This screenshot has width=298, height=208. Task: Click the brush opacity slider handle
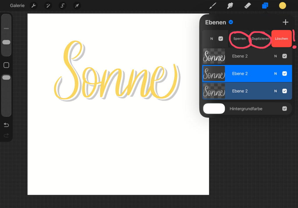6,77
